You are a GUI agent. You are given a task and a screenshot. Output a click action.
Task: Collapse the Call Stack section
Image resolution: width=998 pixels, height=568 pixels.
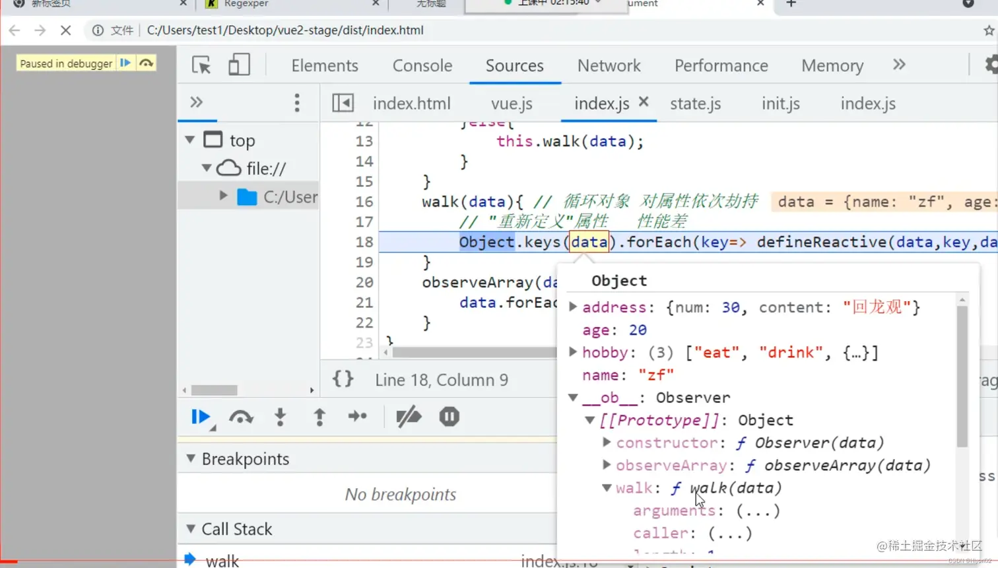click(x=191, y=528)
